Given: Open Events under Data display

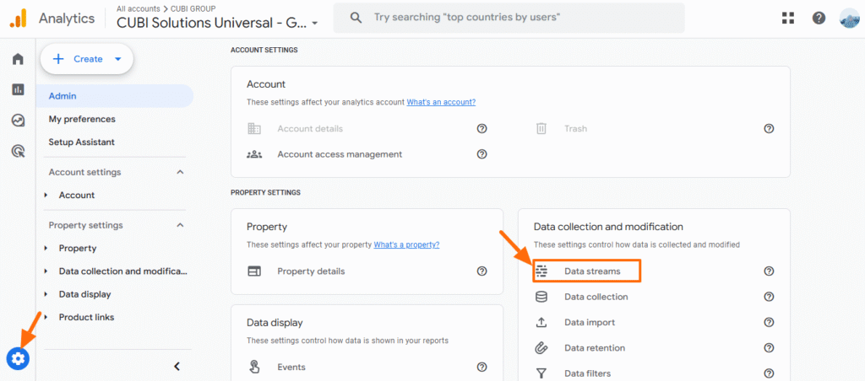Looking at the screenshot, I should (291, 367).
